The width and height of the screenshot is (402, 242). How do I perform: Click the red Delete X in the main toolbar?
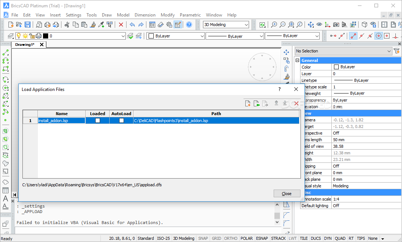(121, 25)
